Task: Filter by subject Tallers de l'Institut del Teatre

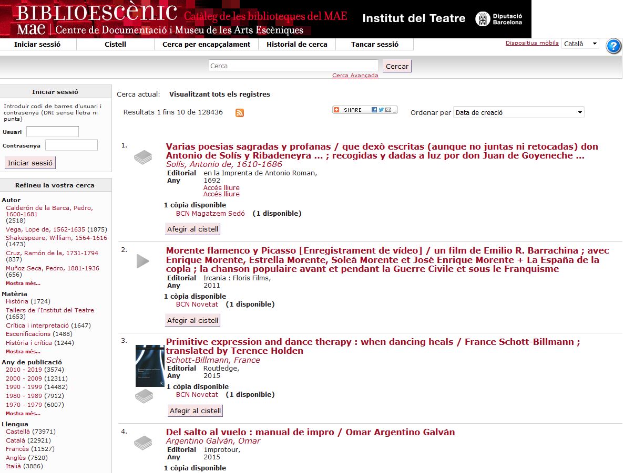Action: pos(50,310)
